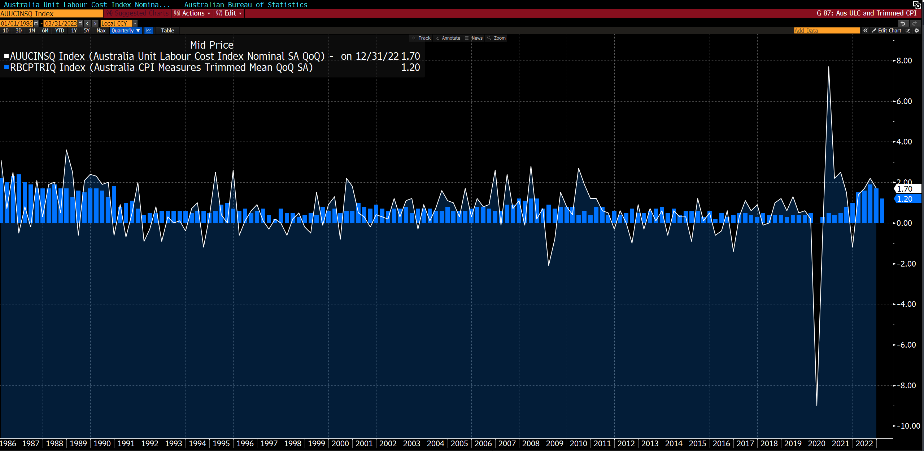Click the undo arrow icon

pyautogui.click(x=903, y=23)
